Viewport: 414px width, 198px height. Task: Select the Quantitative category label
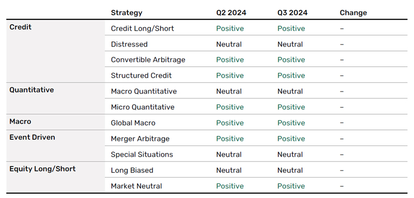point(32,90)
